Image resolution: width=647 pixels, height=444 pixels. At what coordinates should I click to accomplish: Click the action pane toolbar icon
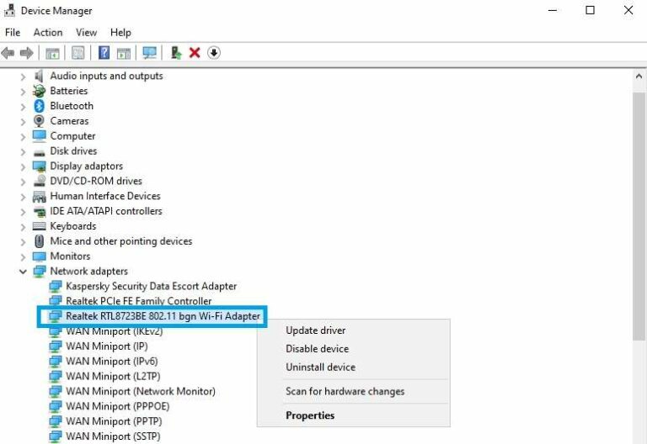click(124, 53)
